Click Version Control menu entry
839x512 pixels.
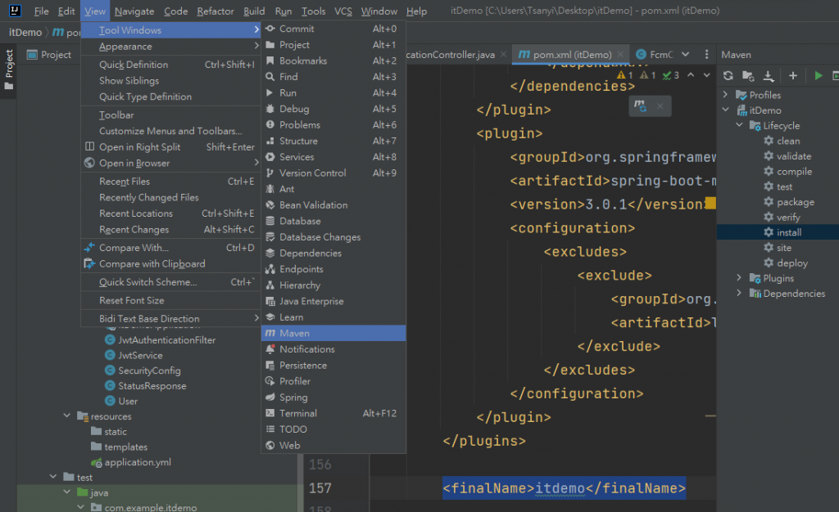point(333,173)
